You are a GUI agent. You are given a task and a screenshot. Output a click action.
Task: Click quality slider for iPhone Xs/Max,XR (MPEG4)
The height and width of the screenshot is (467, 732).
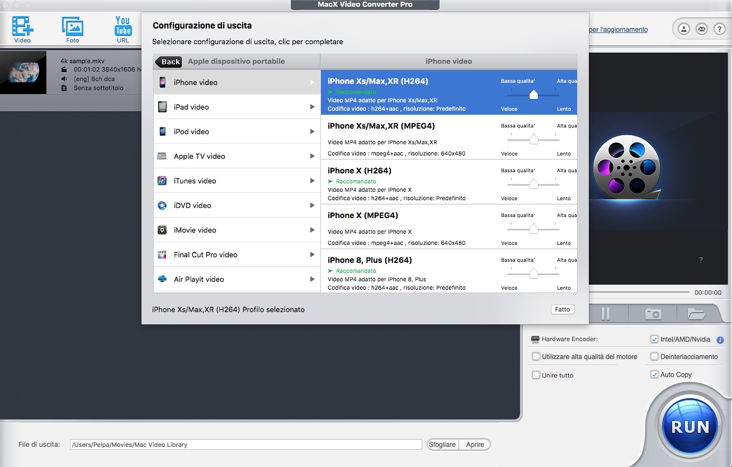(533, 139)
